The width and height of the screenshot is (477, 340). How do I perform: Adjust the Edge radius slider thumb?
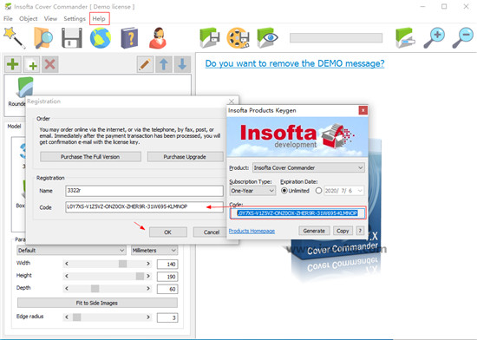[77, 317]
